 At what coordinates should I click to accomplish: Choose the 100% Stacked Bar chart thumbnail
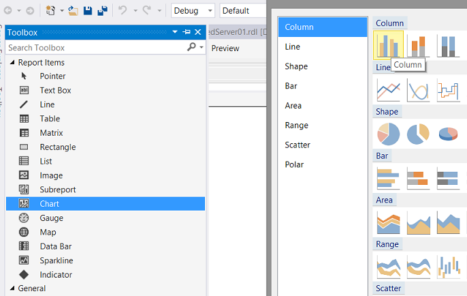(x=448, y=178)
